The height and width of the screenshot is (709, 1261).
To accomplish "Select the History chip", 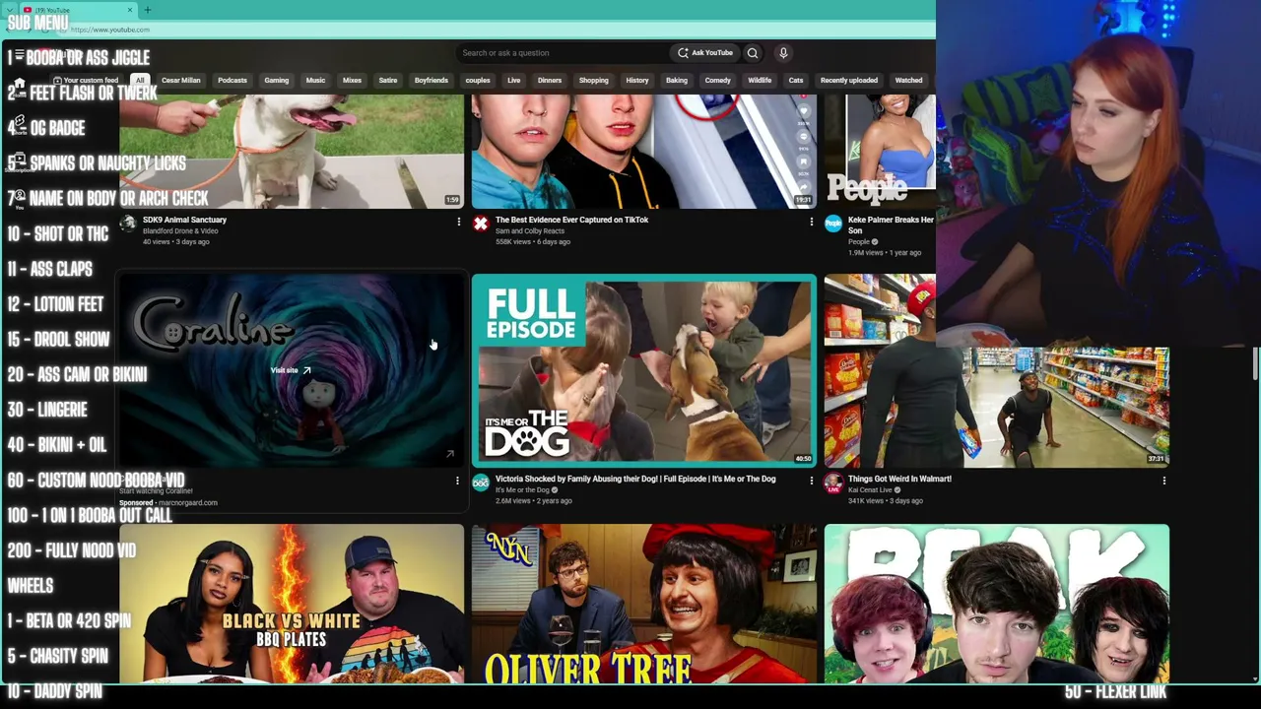I will [x=637, y=81].
